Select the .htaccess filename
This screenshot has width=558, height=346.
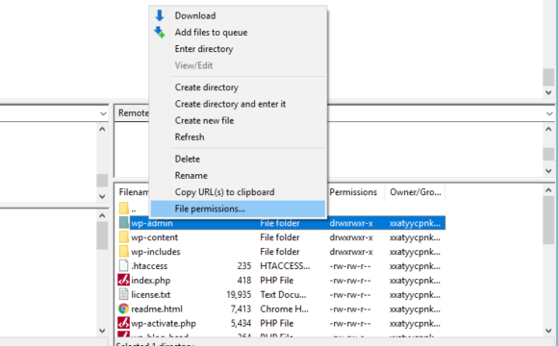tap(149, 265)
